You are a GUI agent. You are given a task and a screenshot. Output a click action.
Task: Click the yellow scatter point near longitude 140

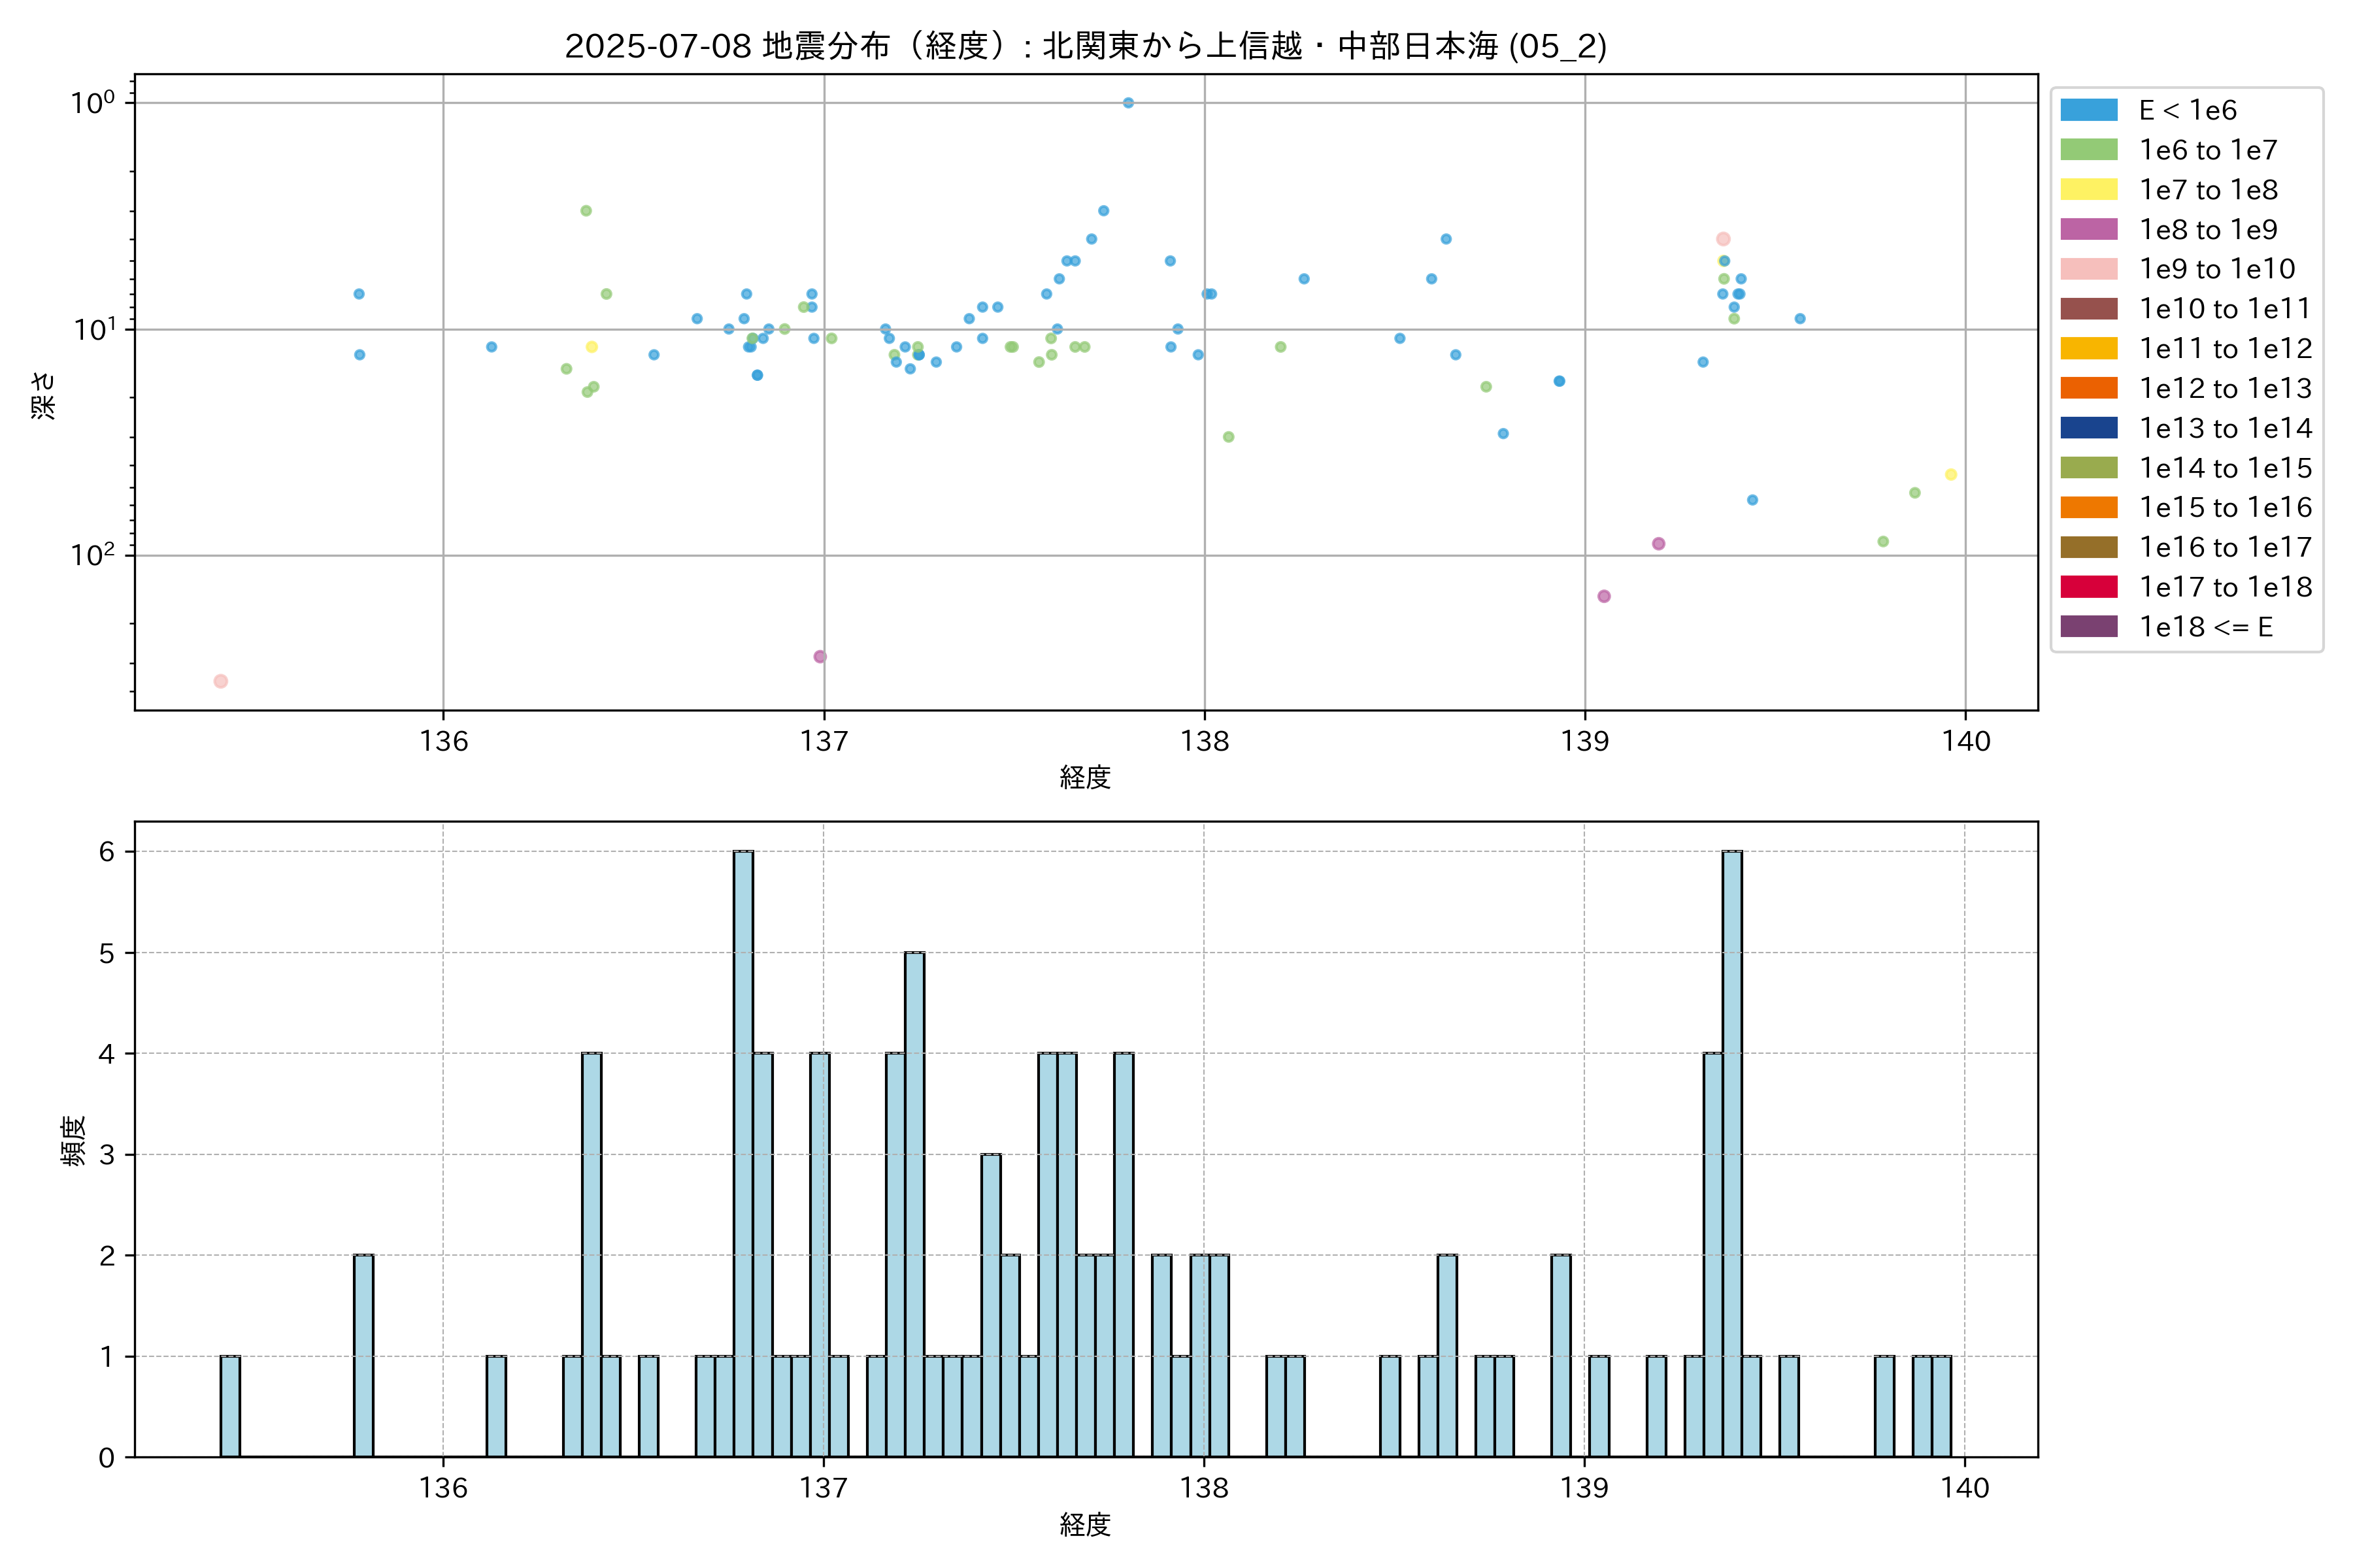(x=1950, y=475)
